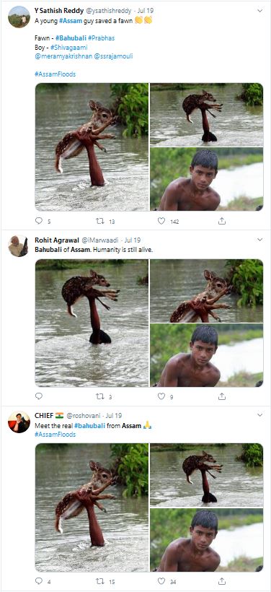
Task: Retweet CHIEF's real bahubali tweet
Action: [100, 580]
